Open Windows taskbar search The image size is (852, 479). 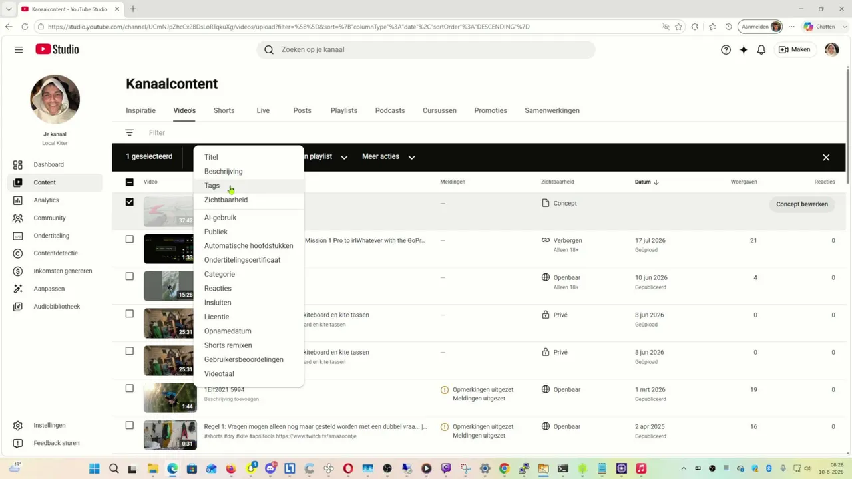pos(114,468)
